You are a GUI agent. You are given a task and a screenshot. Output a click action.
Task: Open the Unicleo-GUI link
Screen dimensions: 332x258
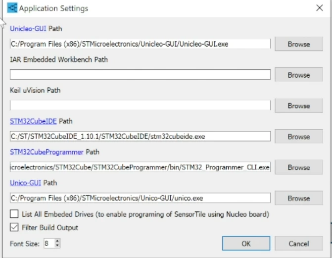[x=28, y=29]
